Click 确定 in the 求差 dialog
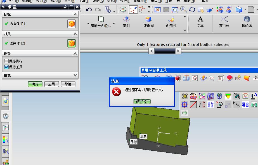The height and width of the screenshot is (165, 258). pos(35,84)
